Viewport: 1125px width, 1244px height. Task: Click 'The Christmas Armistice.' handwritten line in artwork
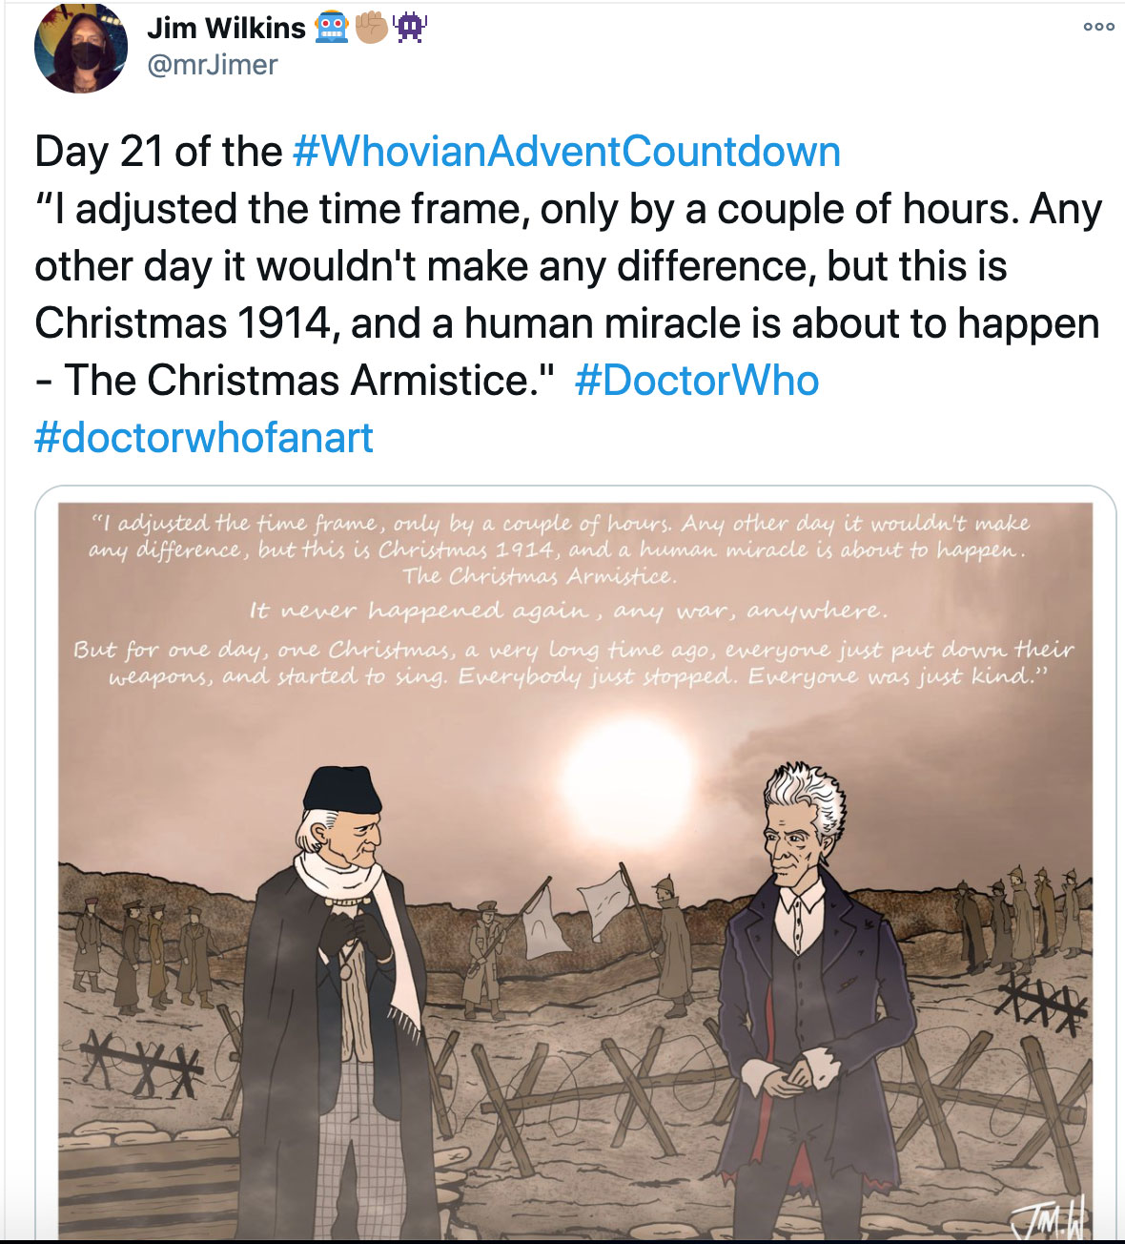tap(539, 576)
